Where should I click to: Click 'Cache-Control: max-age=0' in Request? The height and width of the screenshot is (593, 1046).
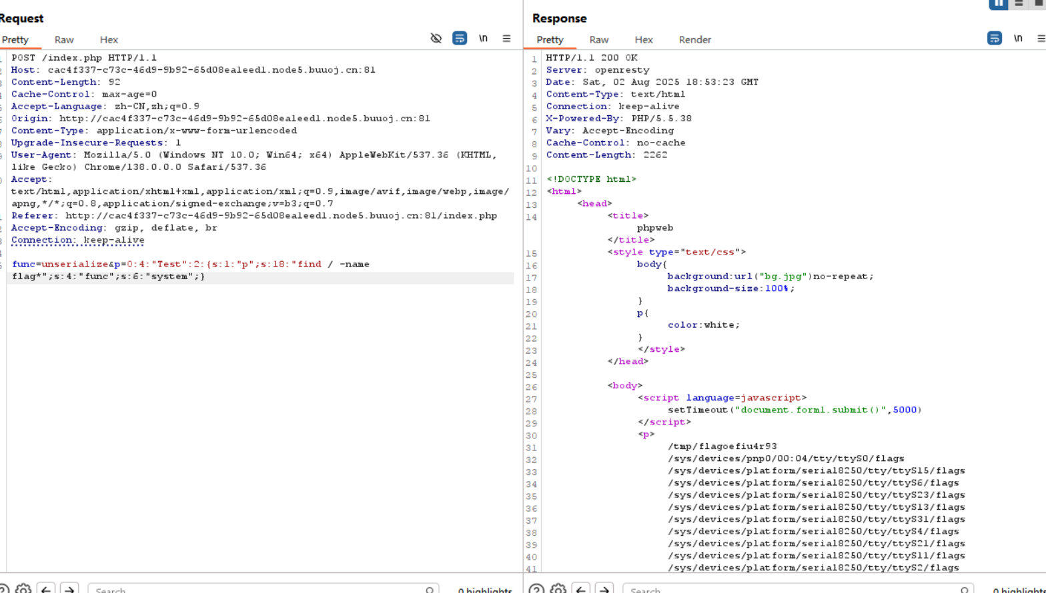pos(84,94)
